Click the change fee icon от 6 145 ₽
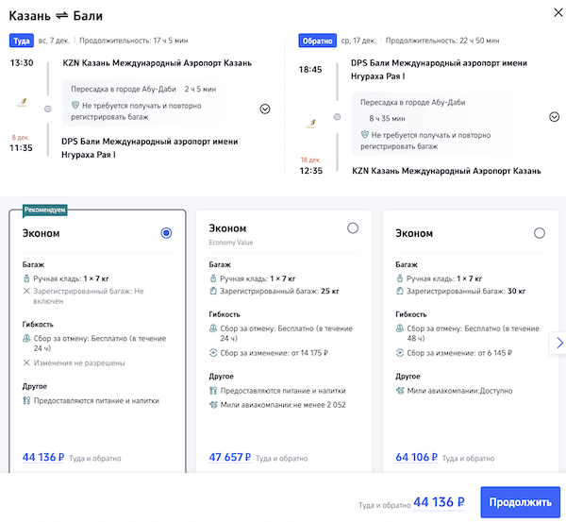The width and height of the screenshot is (566, 522). pyautogui.click(x=399, y=353)
